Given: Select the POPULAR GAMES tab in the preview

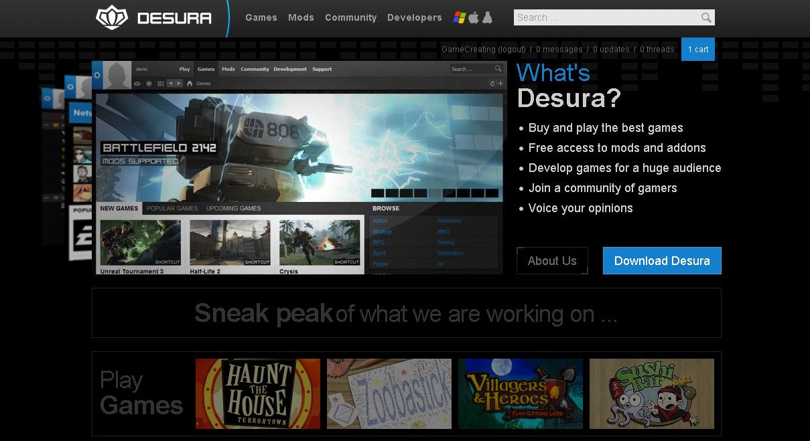Looking at the screenshot, I should (x=172, y=208).
